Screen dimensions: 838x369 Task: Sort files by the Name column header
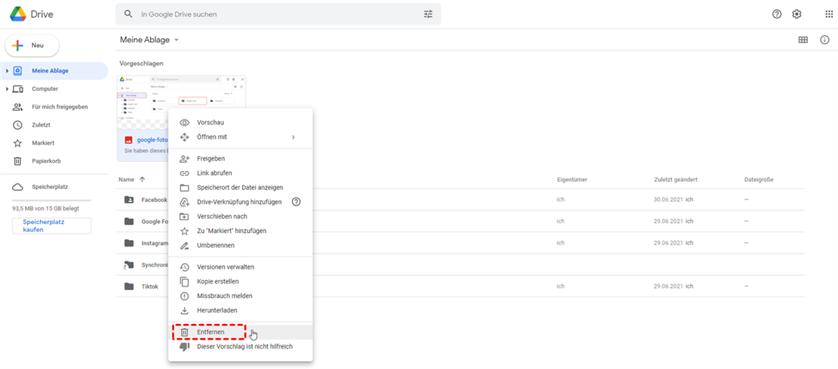[127, 180]
